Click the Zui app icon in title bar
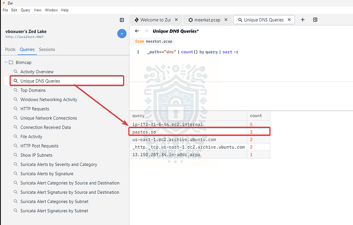This screenshot has width=353, height=225. click(4, 3)
